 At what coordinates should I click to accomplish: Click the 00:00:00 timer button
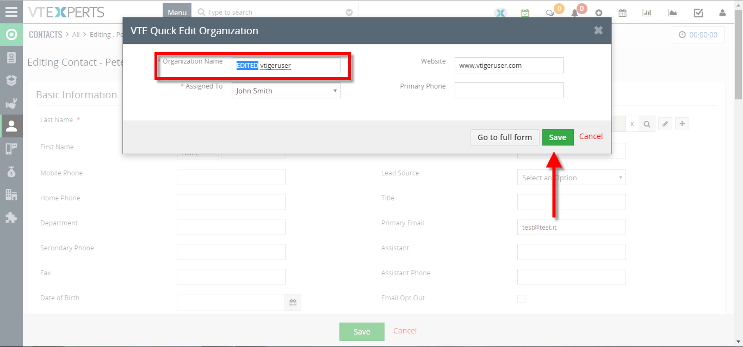(x=698, y=35)
